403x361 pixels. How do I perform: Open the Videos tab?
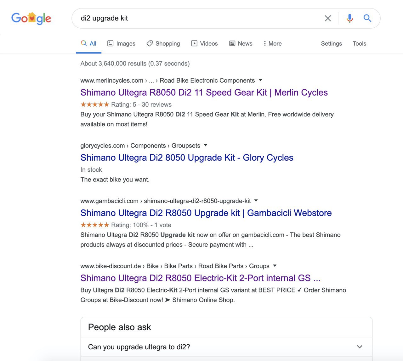pyautogui.click(x=205, y=44)
